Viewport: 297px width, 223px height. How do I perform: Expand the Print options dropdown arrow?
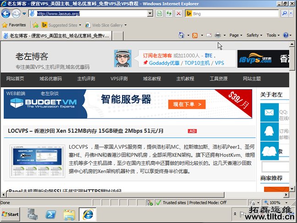pos(225,35)
